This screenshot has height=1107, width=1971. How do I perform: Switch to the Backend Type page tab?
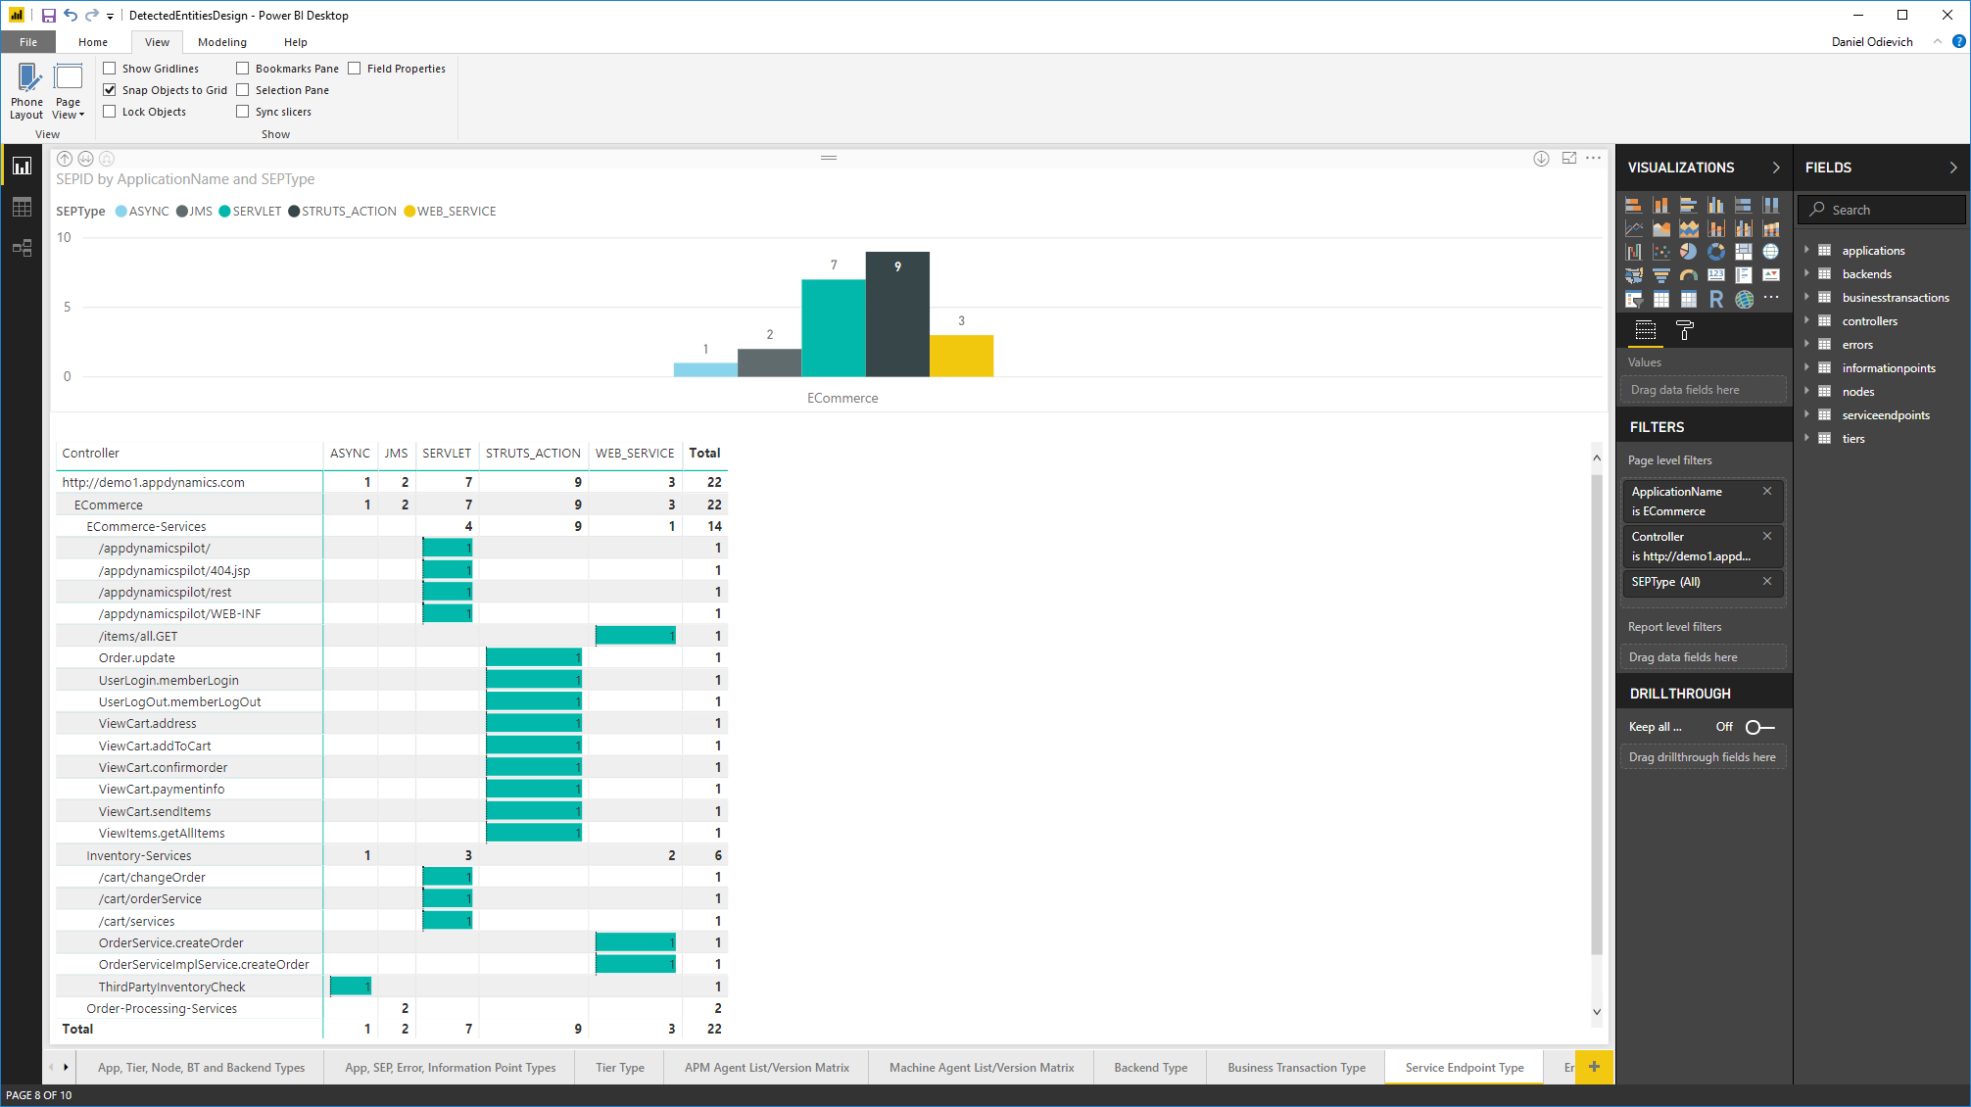(1150, 1068)
